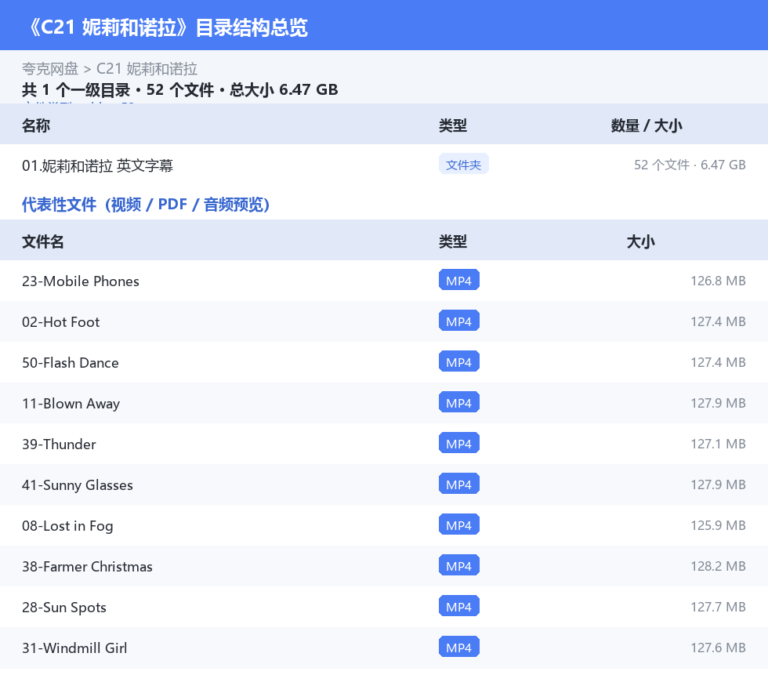Click the 大小 column header

tap(641, 241)
